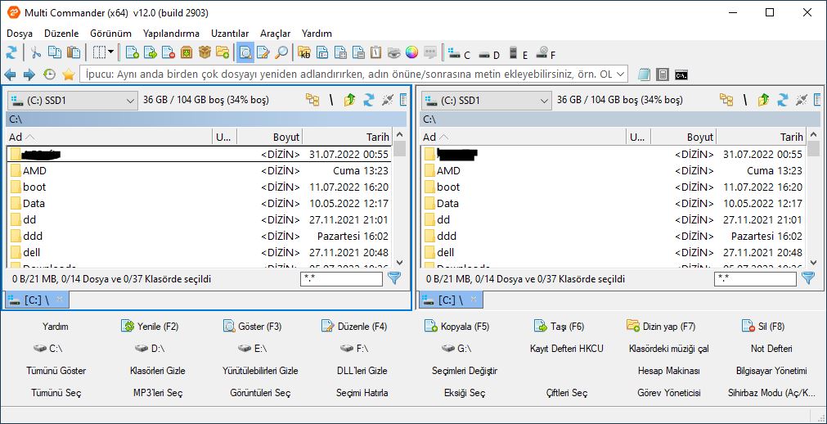
Task: Click the right panel folder tree icon
Action: tap(726, 100)
